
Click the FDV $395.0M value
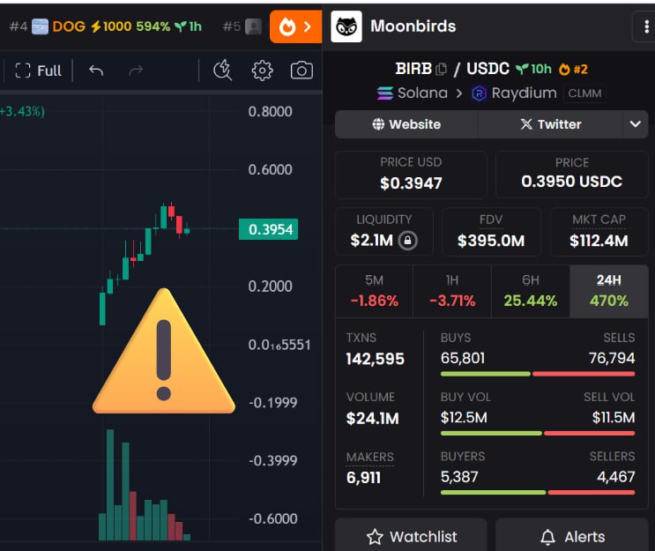[x=491, y=241]
